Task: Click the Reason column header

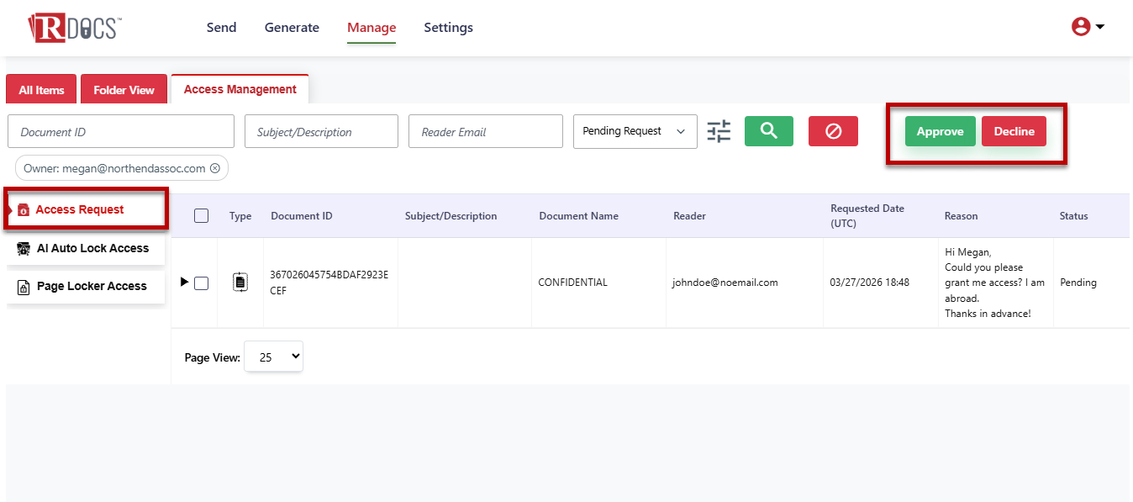Action: click(962, 216)
